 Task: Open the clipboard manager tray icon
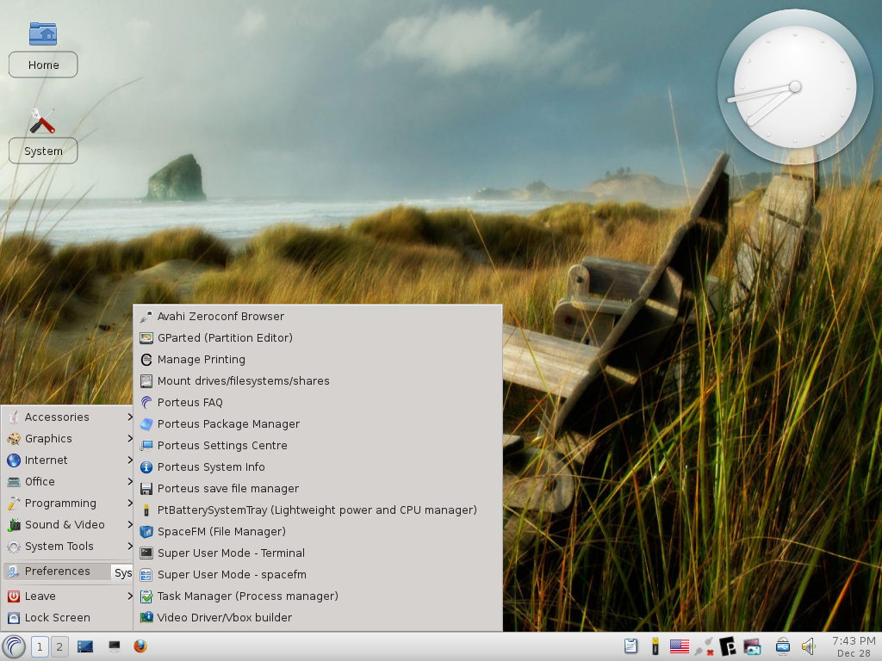(630, 646)
